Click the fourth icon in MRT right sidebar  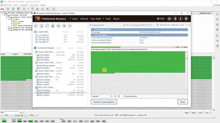coord(217,30)
